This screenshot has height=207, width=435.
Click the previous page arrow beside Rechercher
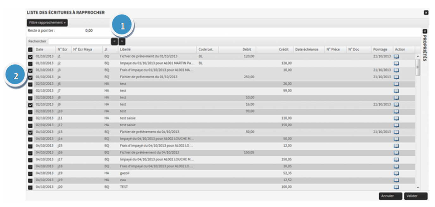[x=115, y=41]
